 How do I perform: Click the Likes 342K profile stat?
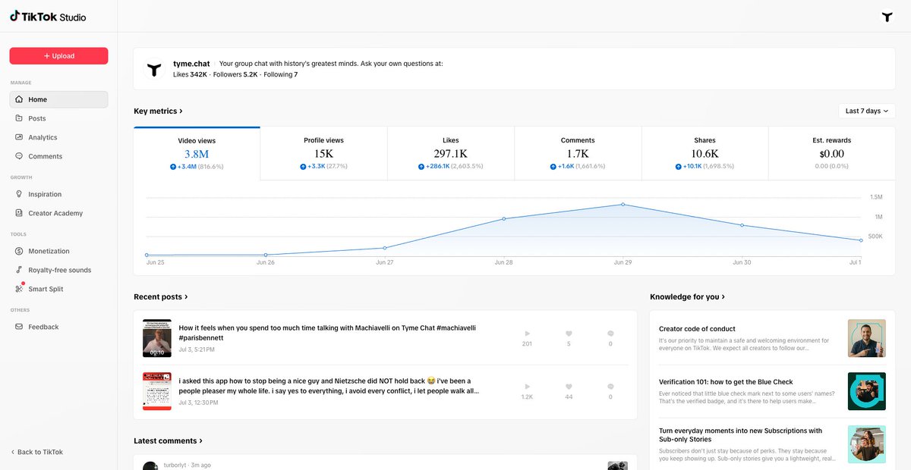click(x=191, y=75)
